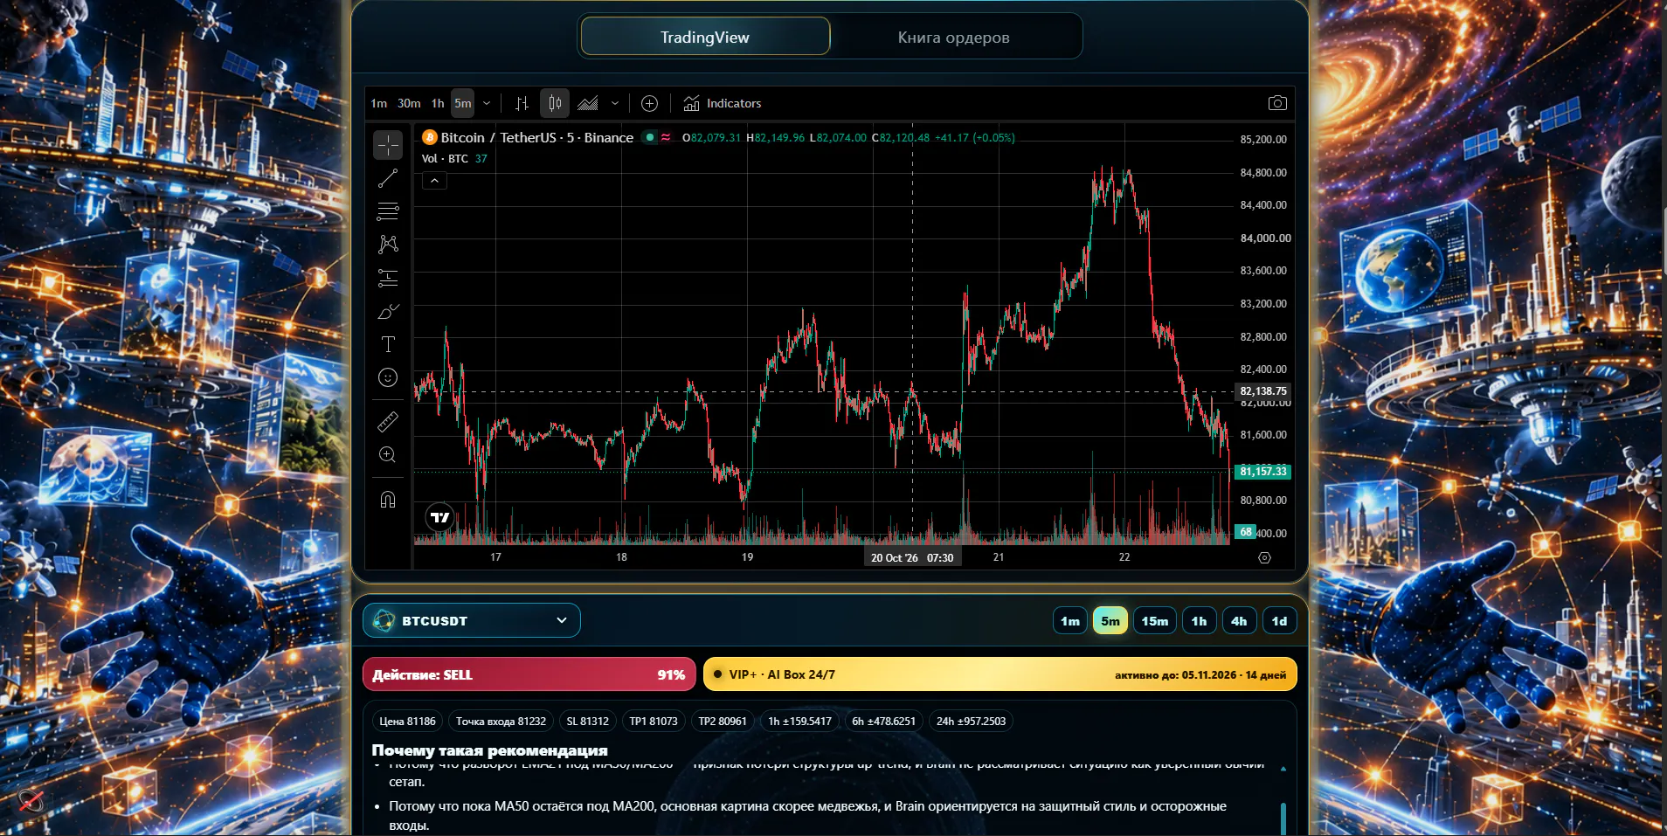Viewport: 1667px width, 836px height.
Task: Open the forecasting and measurement tools
Action: point(388,278)
